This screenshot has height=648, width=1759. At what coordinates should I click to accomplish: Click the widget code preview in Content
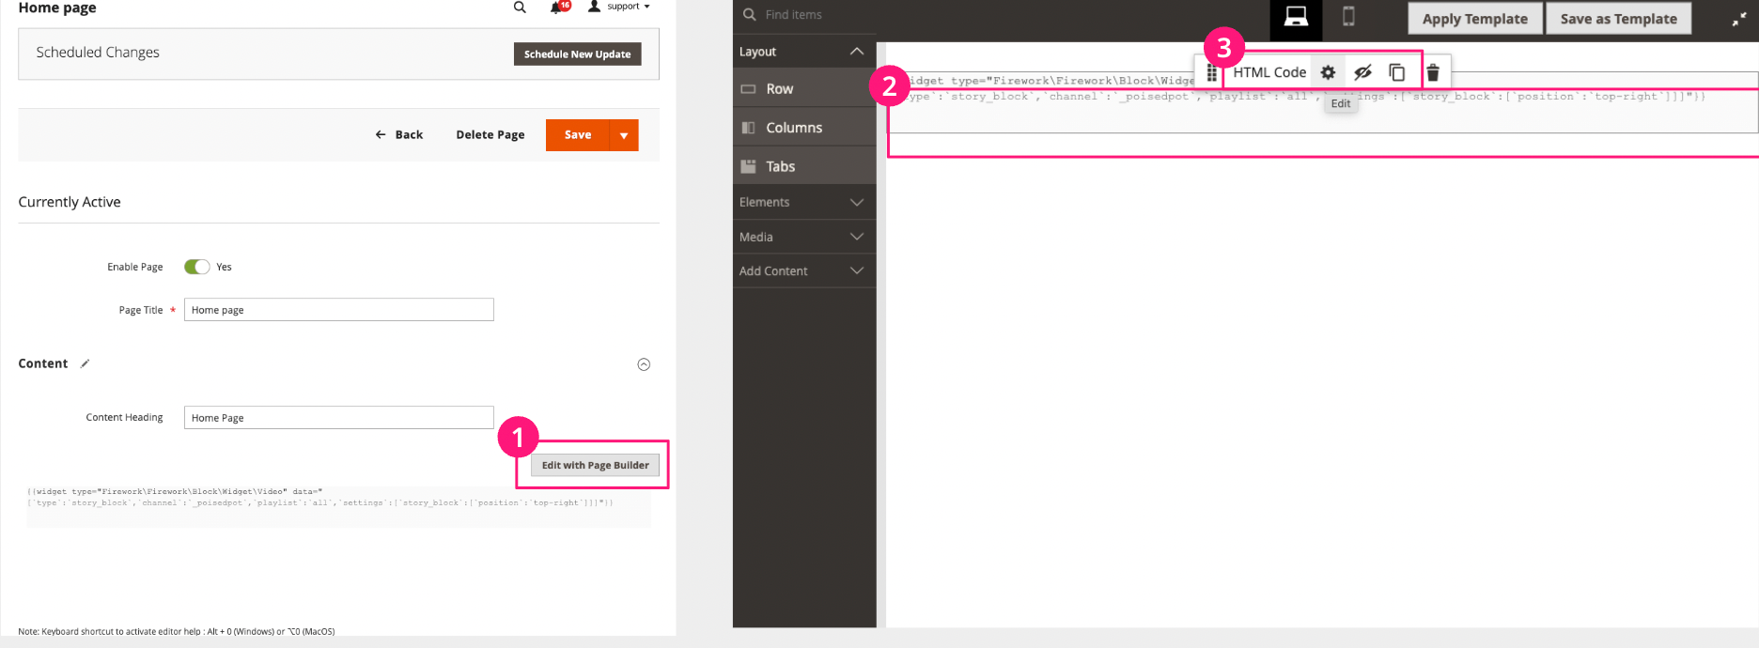point(338,505)
